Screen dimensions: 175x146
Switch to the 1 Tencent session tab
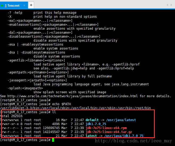pyautogui.click(x=14, y=5)
